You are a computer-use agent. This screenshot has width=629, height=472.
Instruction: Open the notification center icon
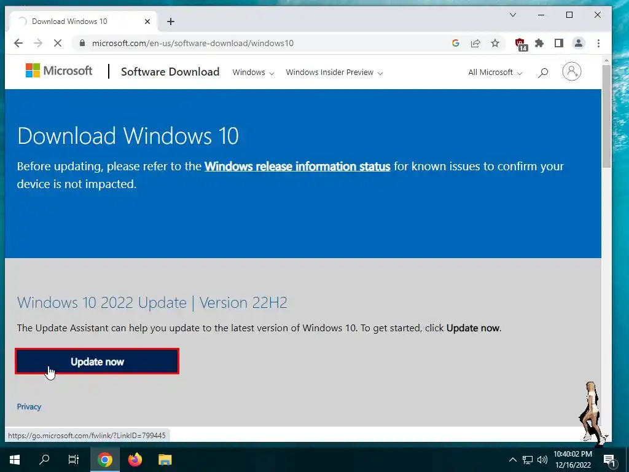coord(609,460)
